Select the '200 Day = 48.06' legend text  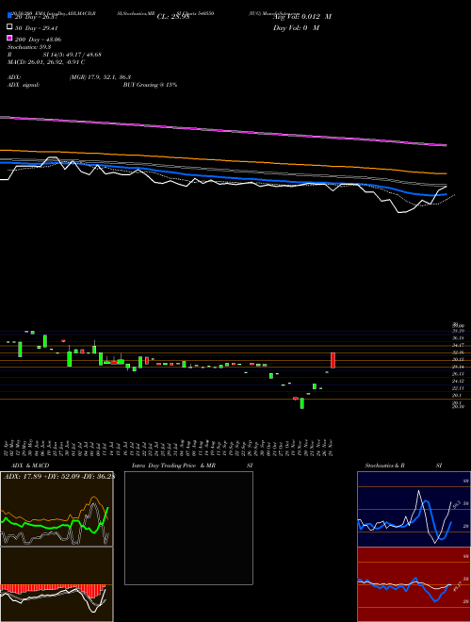[38, 40]
